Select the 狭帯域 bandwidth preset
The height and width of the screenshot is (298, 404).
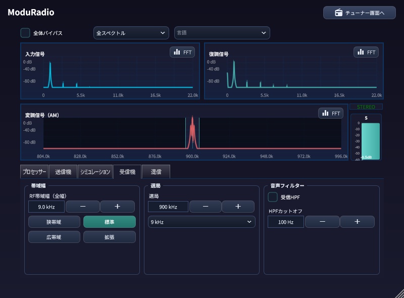[x=54, y=222]
